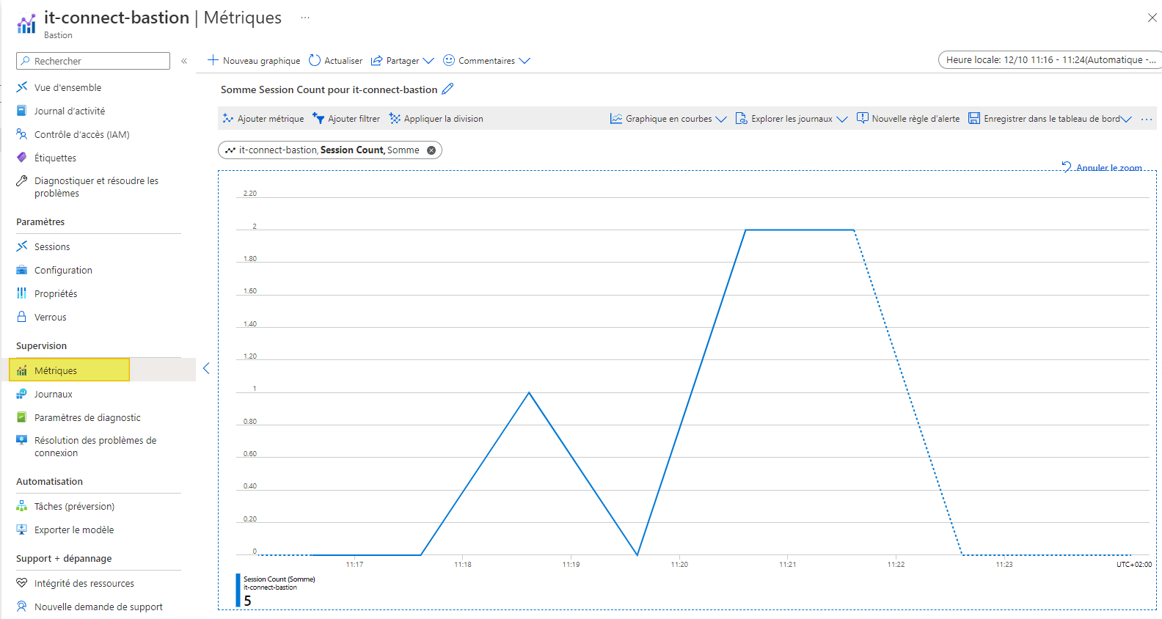Expand the Commentaires dropdown
The height and width of the screenshot is (619, 1162).
point(524,61)
